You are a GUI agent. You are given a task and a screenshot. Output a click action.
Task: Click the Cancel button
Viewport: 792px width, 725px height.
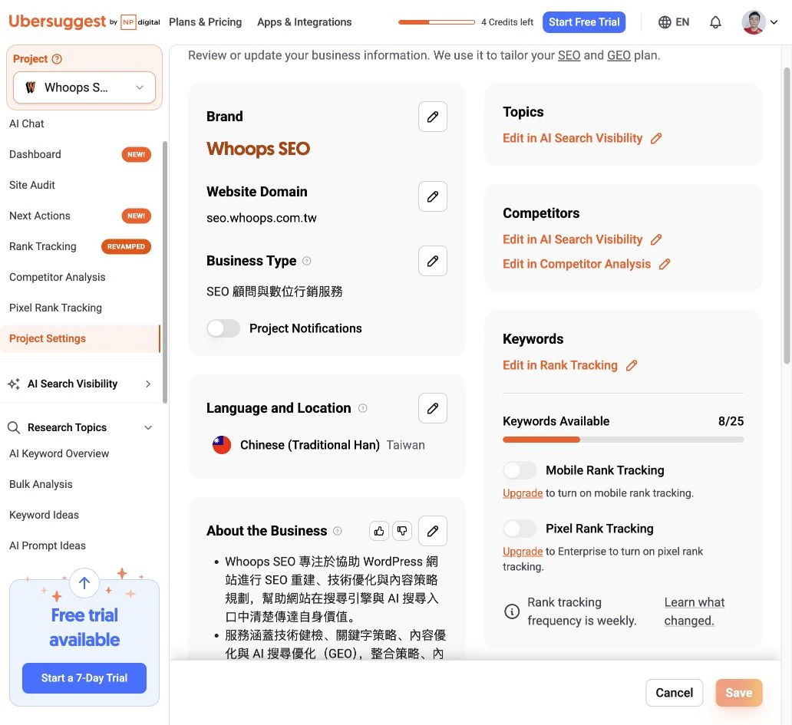674,693
